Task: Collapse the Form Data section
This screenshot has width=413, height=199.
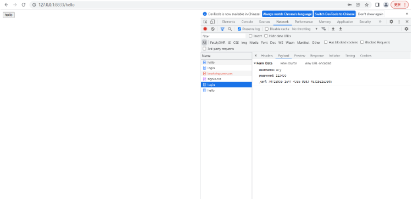Action: pyautogui.click(x=255, y=64)
